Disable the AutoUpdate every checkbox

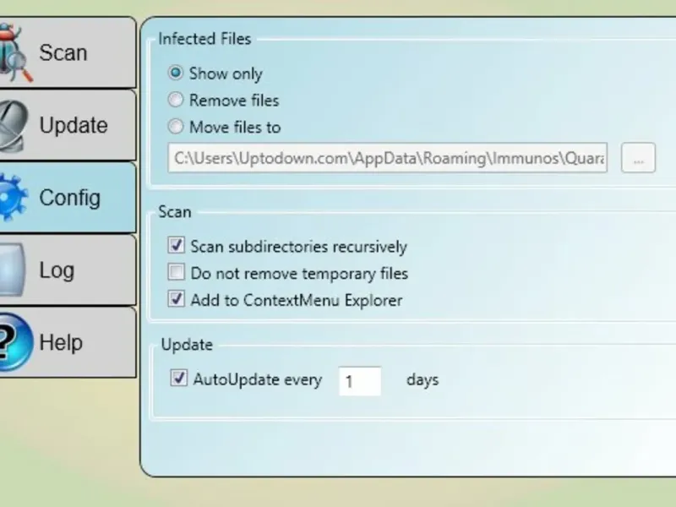179,378
